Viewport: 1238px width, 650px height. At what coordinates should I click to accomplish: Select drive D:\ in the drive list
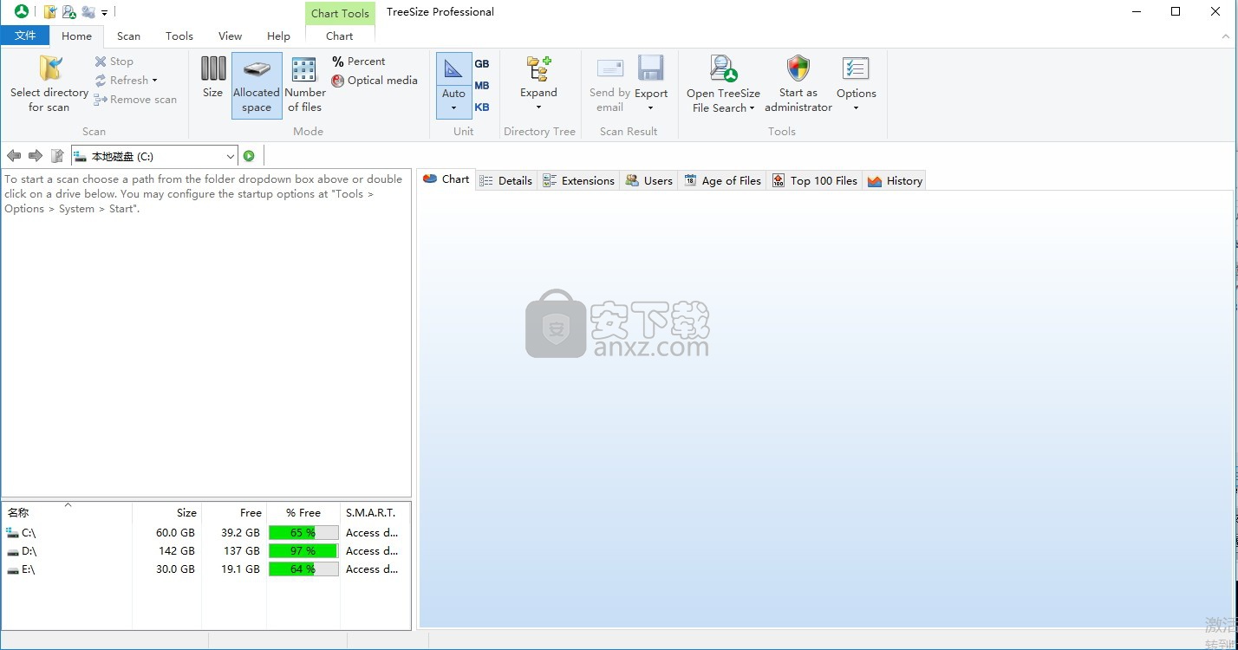coord(21,551)
